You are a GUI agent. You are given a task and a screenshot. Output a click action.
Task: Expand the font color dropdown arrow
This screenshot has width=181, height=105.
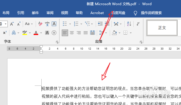tap(41, 33)
